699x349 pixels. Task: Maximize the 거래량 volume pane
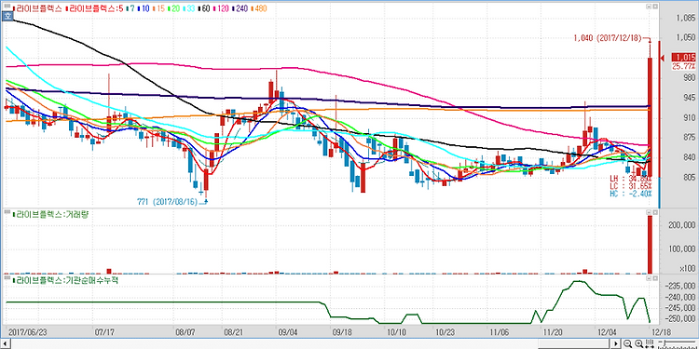click(x=655, y=212)
